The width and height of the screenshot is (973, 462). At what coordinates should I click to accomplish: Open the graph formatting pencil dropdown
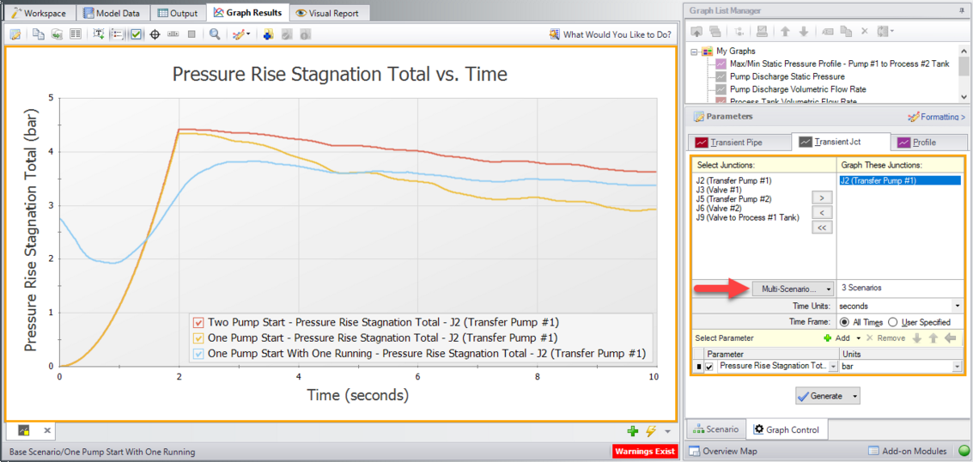[241, 34]
